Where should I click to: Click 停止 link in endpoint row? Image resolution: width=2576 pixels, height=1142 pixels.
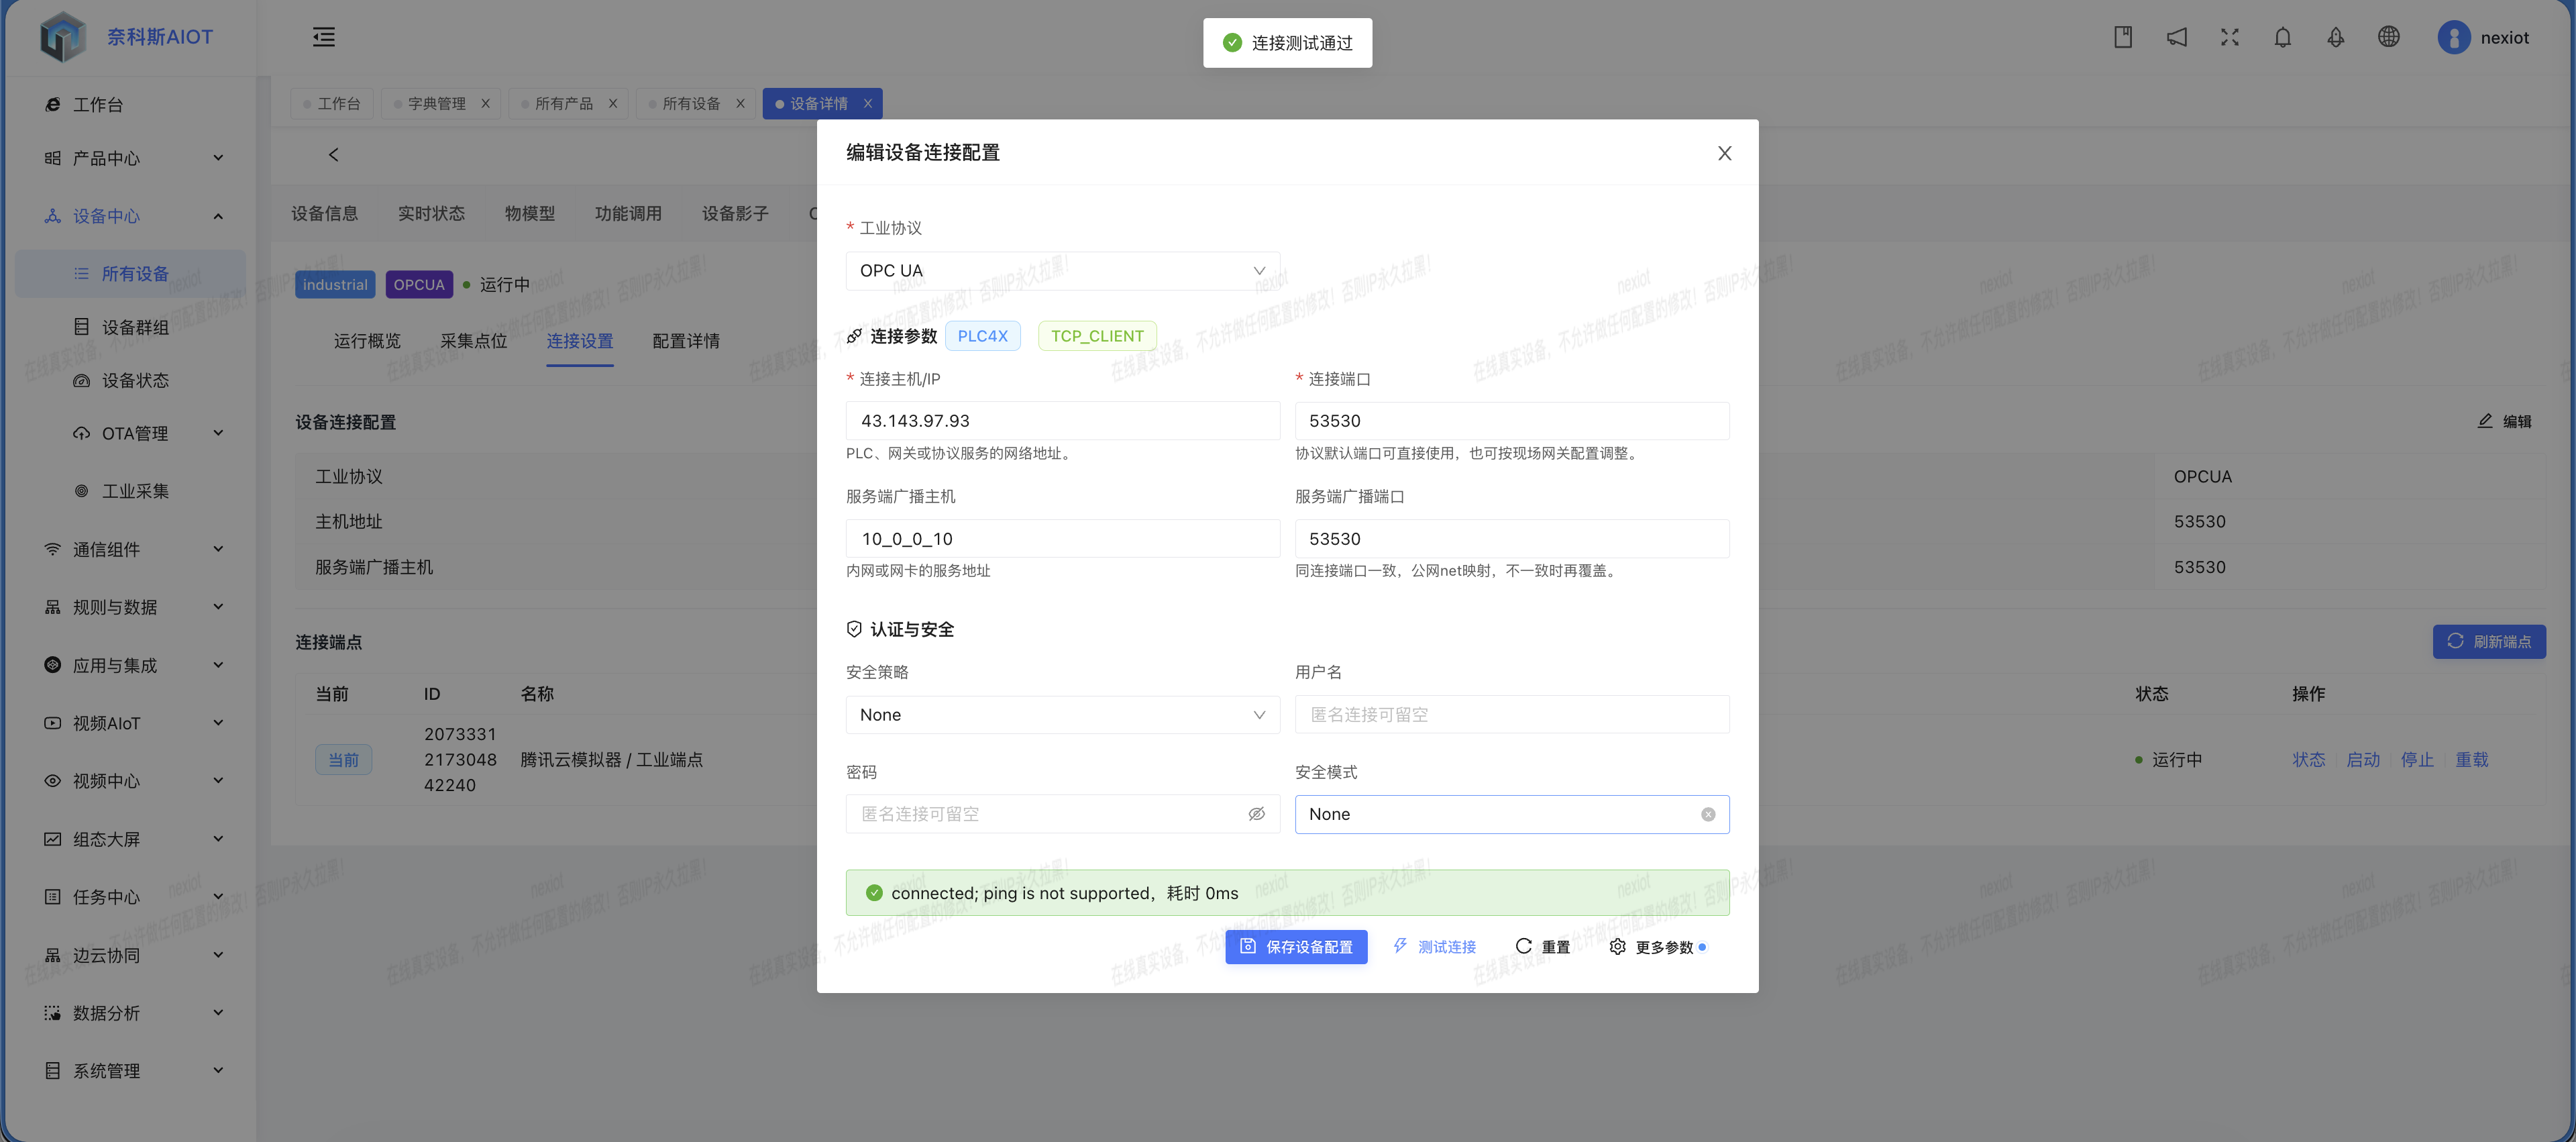2417,760
